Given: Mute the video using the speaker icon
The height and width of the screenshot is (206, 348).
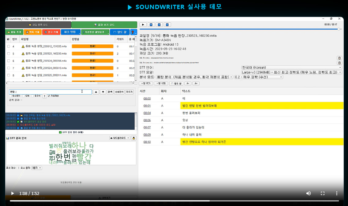Looking at the screenshot, I should tap(309, 193).
